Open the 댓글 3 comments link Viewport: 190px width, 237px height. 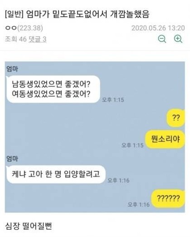click(x=38, y=39)
